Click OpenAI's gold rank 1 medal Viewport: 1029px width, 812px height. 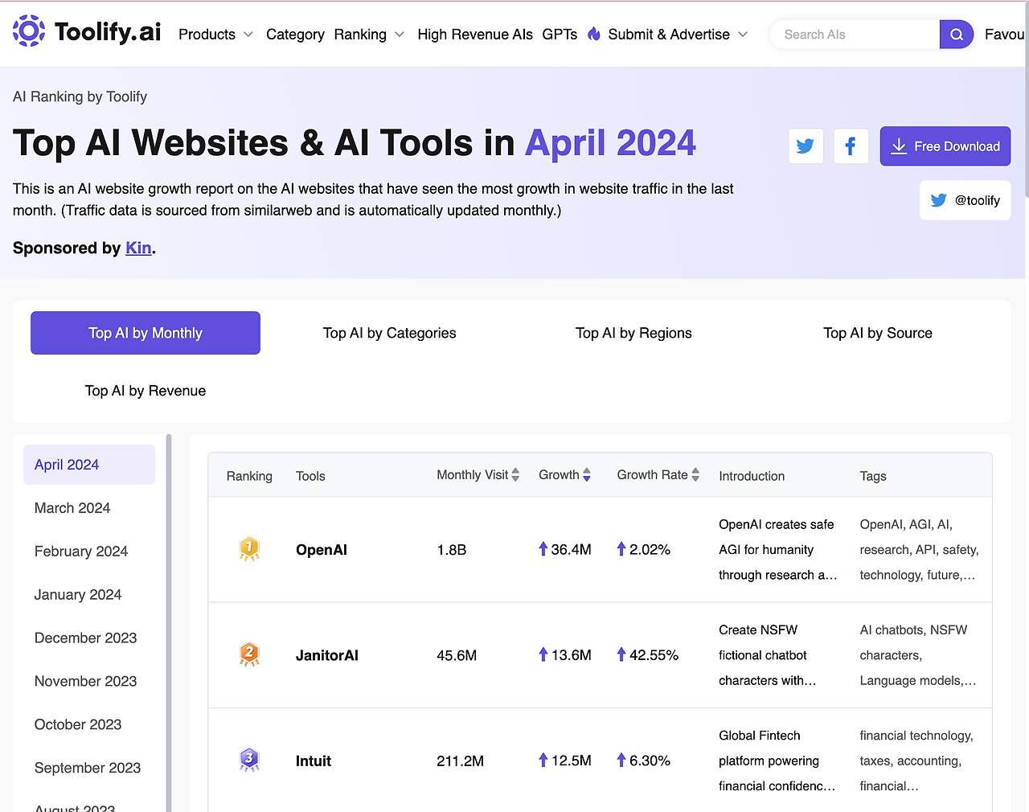pos(249,549)
